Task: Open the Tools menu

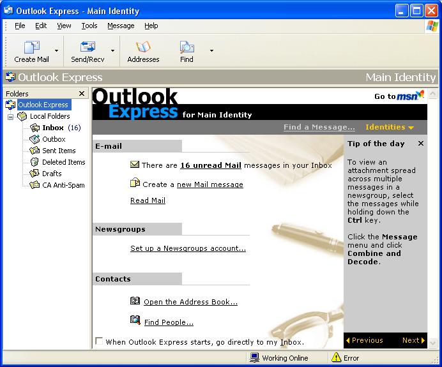Action: tap(89, 26)
